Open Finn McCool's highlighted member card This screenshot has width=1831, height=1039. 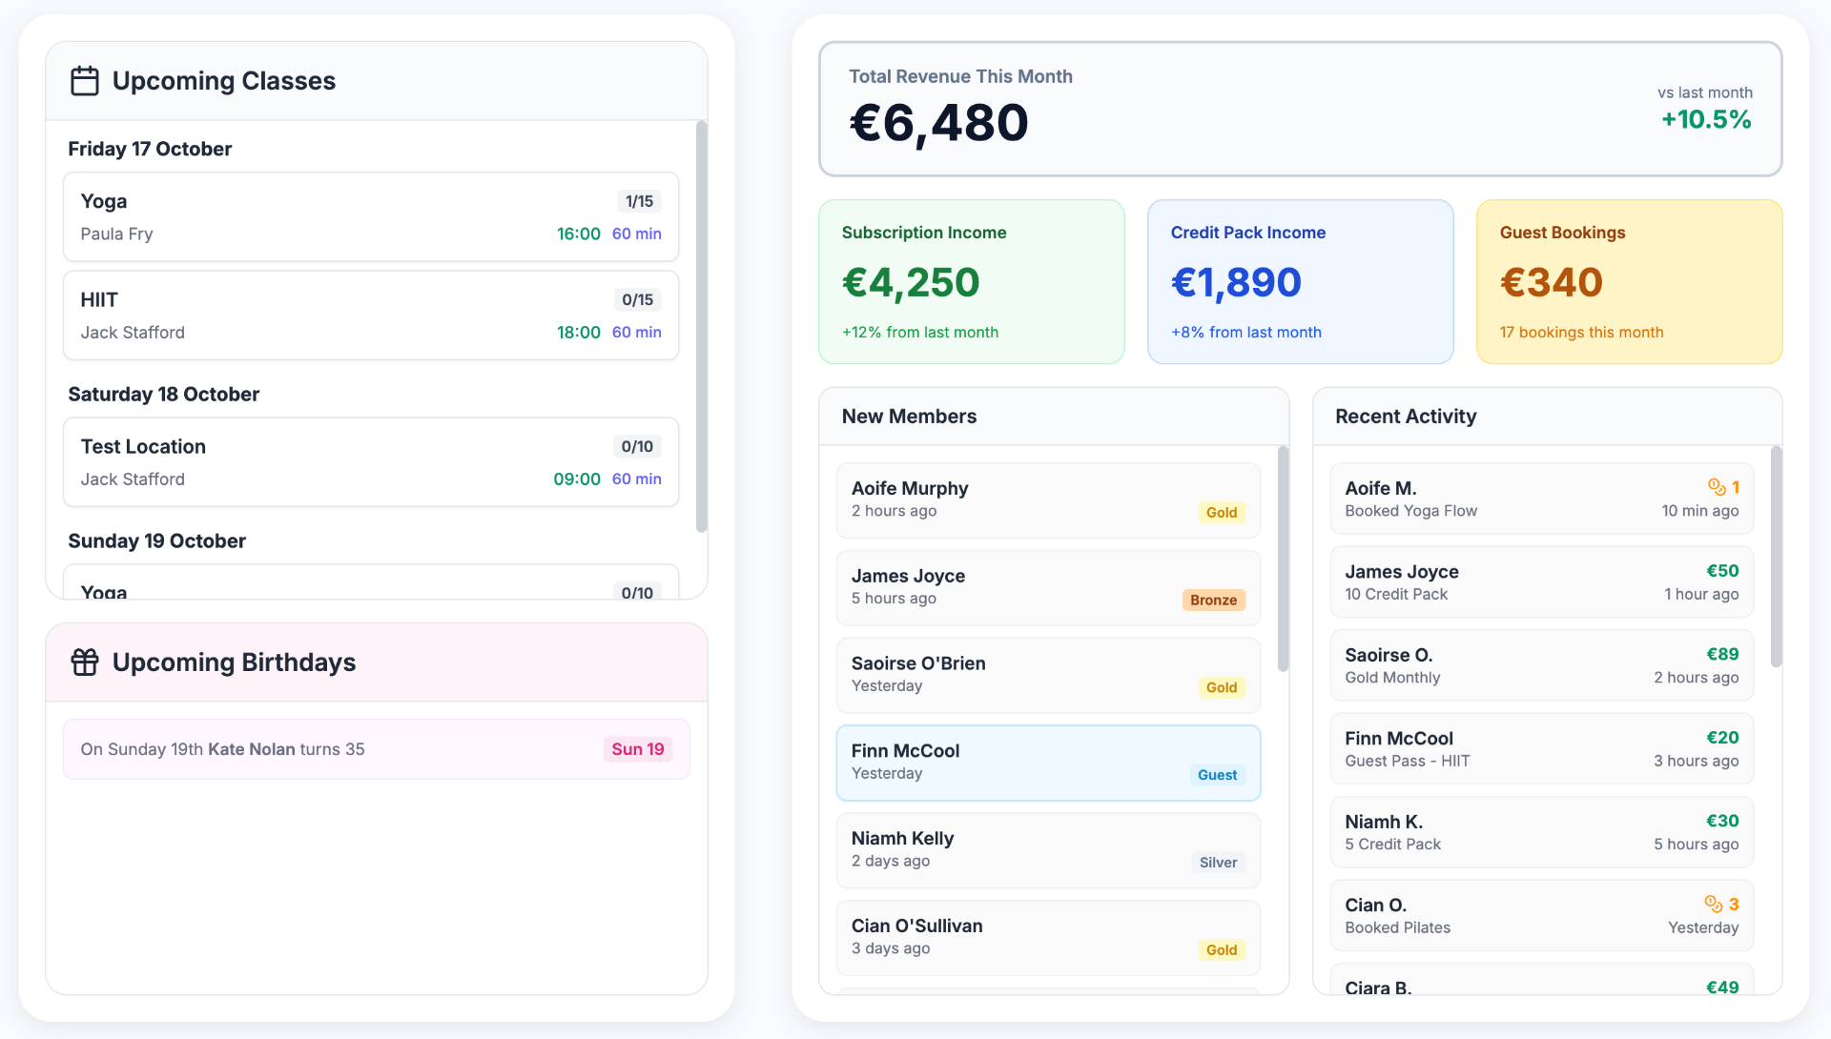[1047, 763]
